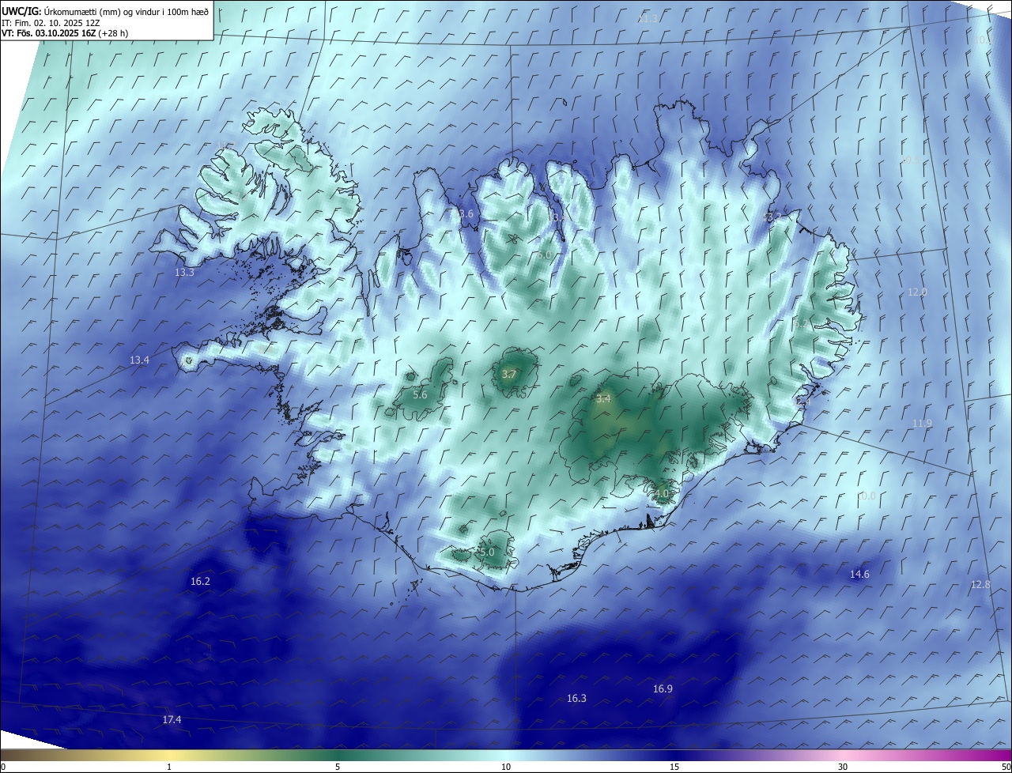Click the 12.8 value at the map's east edge
Image resolution: width=1012 pixels, height=773 pixels.
[980, 584]
